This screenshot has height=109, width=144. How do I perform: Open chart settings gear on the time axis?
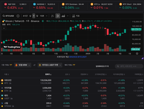point(137,54)
